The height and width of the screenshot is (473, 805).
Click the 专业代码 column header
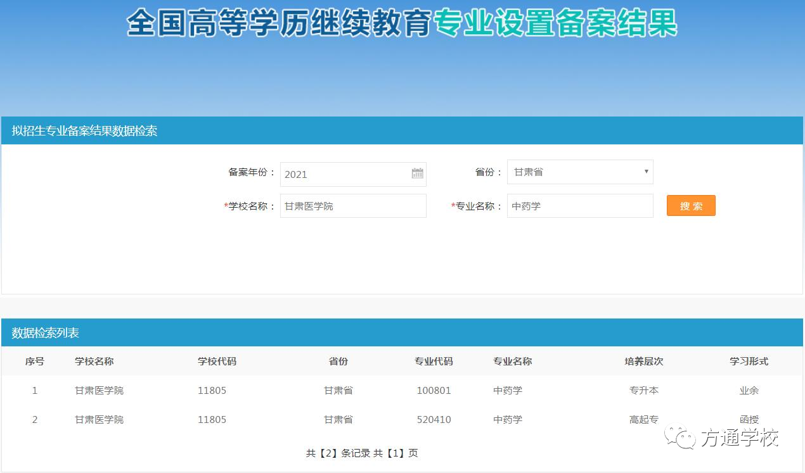tap(434, 362)
